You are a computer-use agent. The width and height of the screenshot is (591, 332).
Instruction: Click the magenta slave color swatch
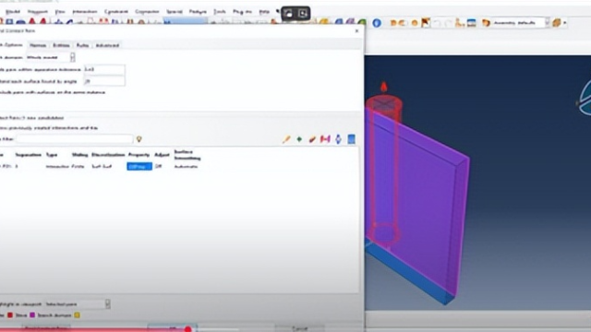[32, 315]
